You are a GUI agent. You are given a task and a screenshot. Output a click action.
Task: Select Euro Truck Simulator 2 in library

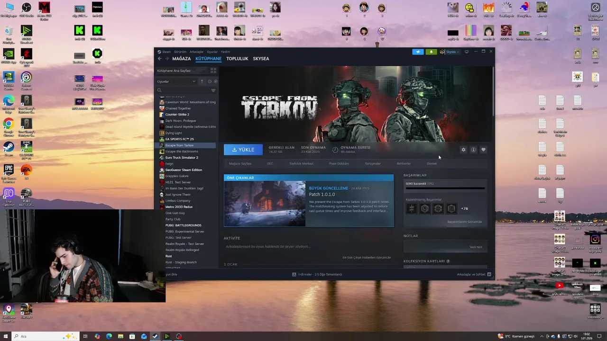(x=182, y=158)
